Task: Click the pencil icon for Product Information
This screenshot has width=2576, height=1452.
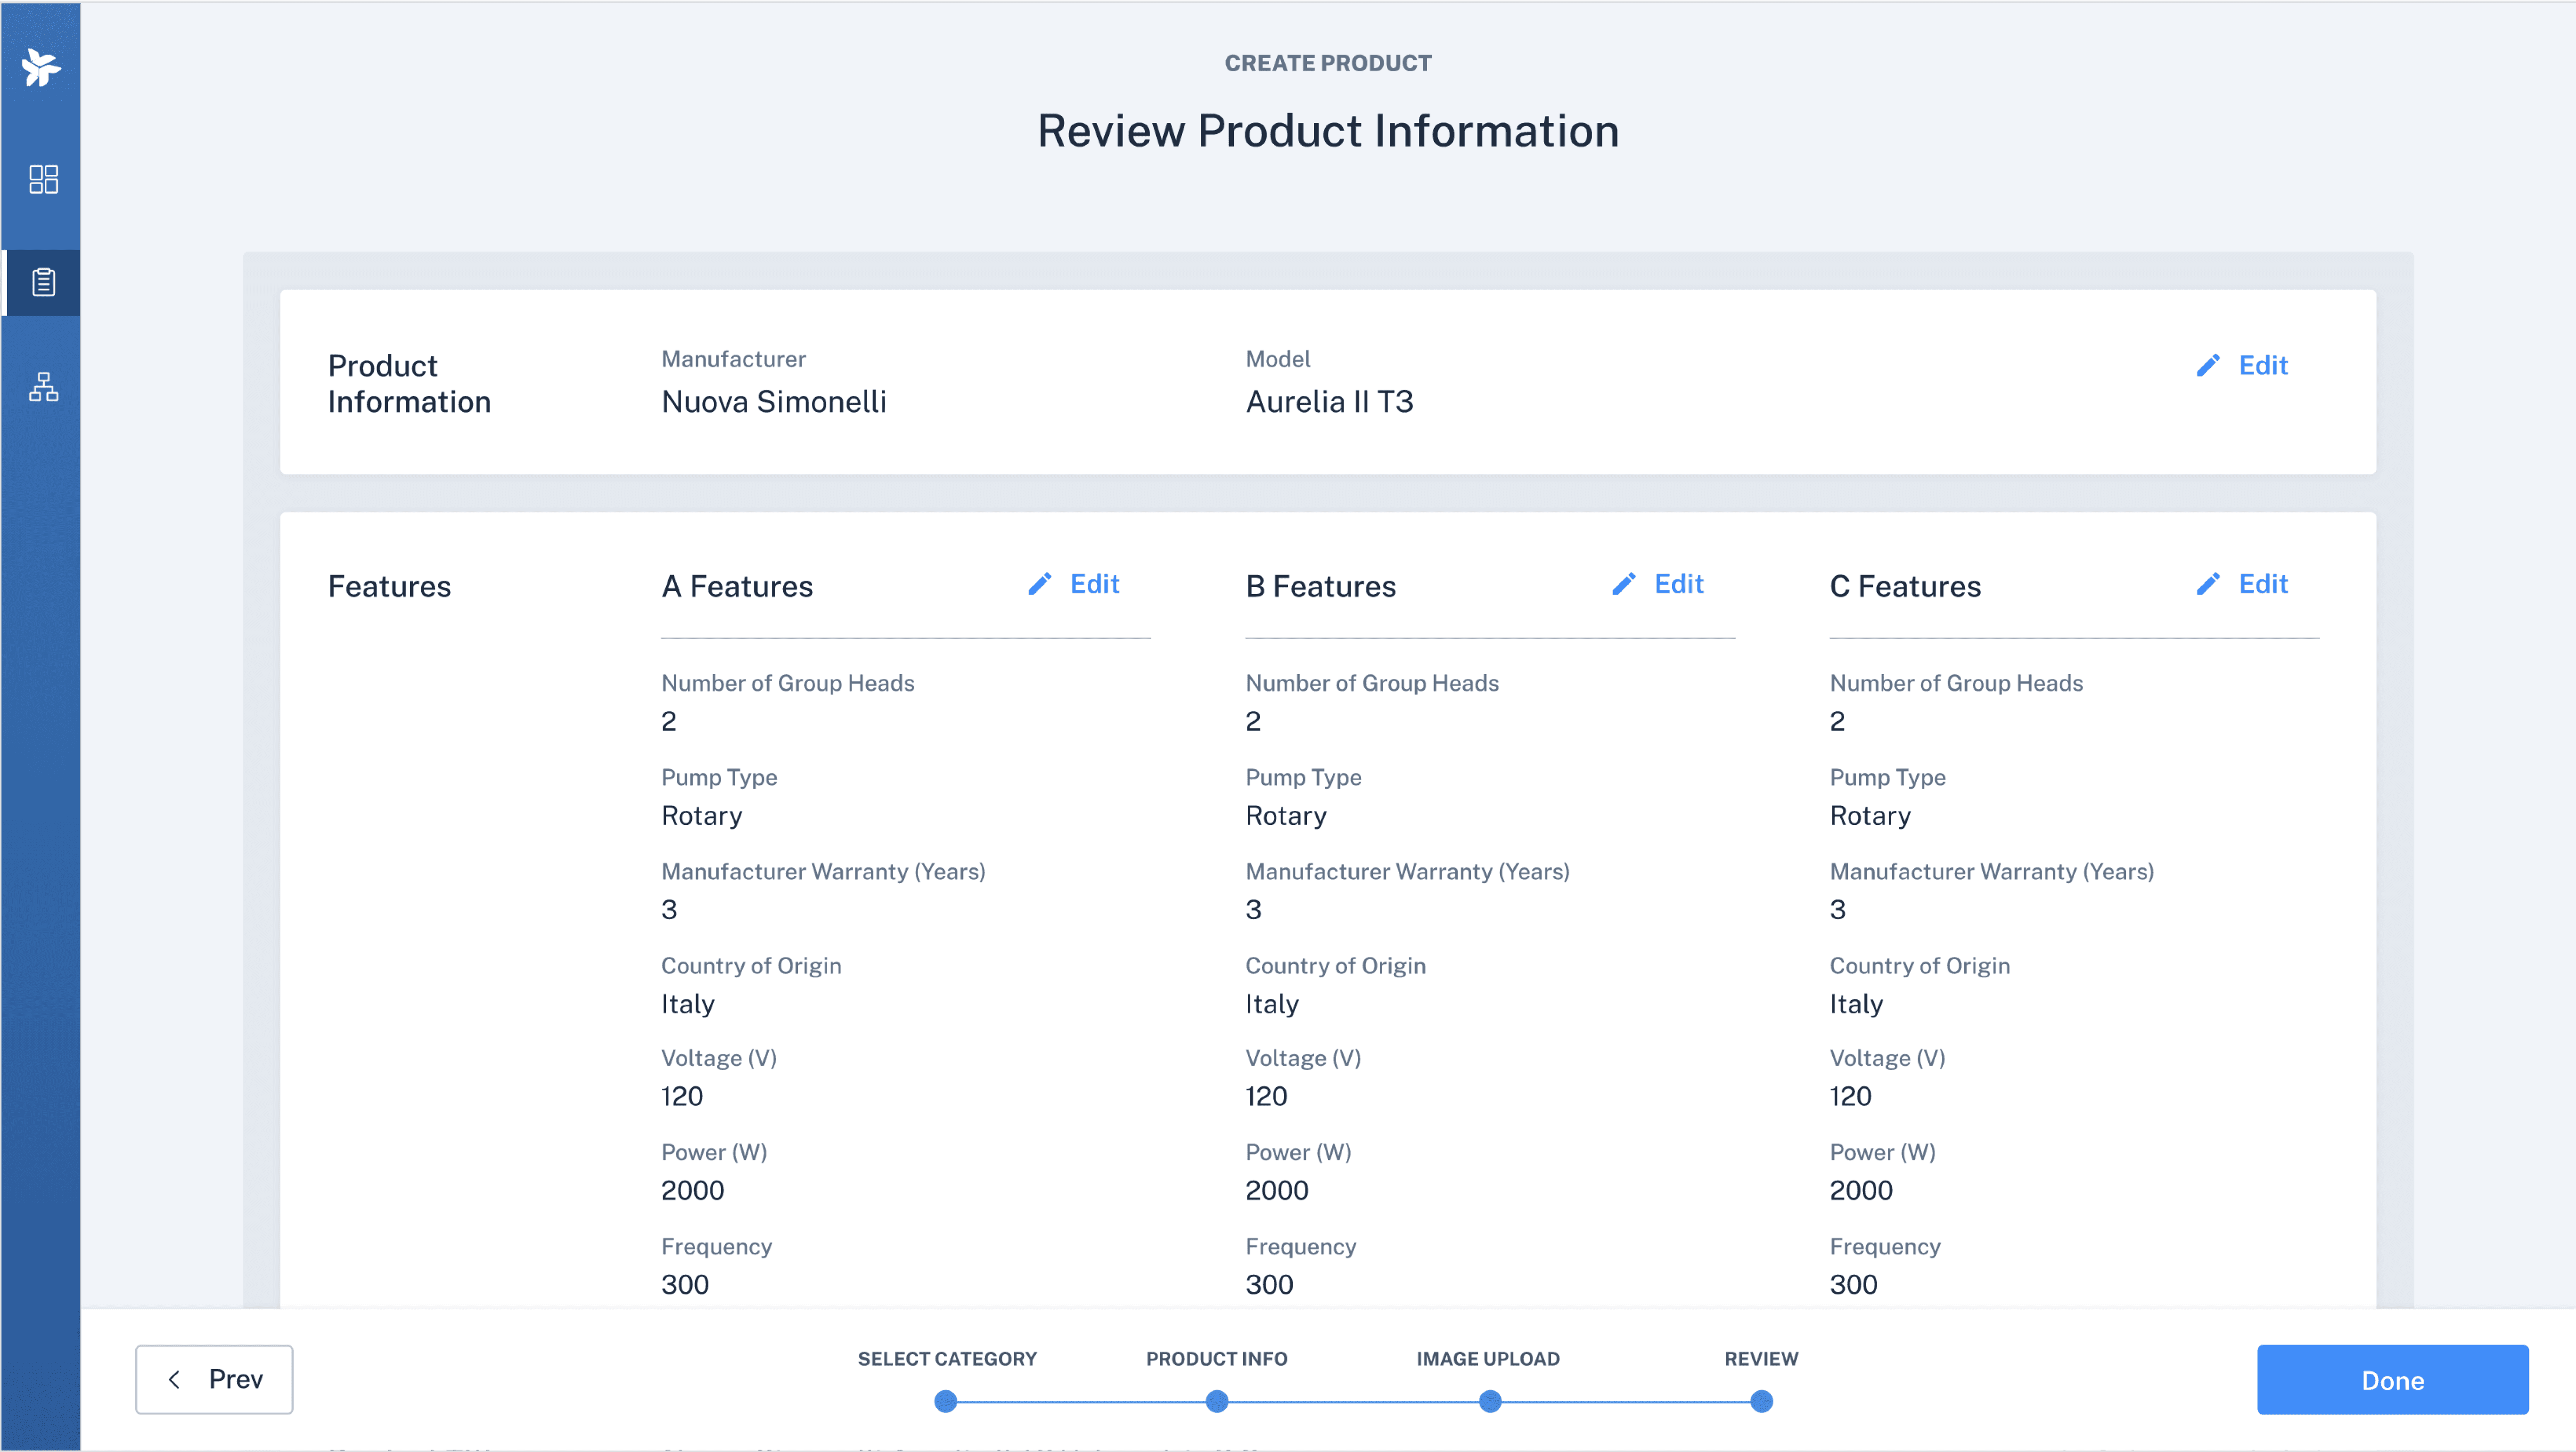Action: [2207, 366]
